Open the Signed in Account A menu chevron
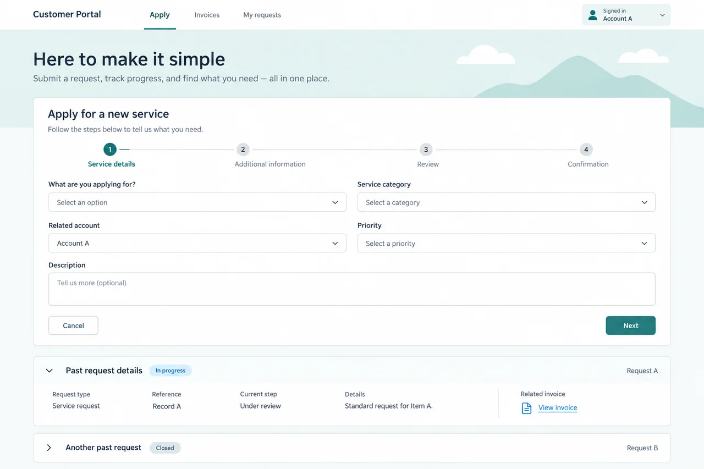Viewport: 704px width, 469px height. pos(662,15)
